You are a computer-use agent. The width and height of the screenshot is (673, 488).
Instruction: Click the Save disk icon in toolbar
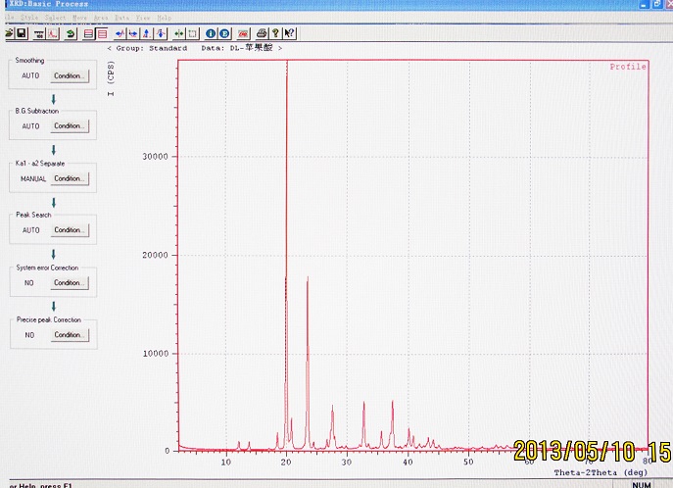[21, 33]
